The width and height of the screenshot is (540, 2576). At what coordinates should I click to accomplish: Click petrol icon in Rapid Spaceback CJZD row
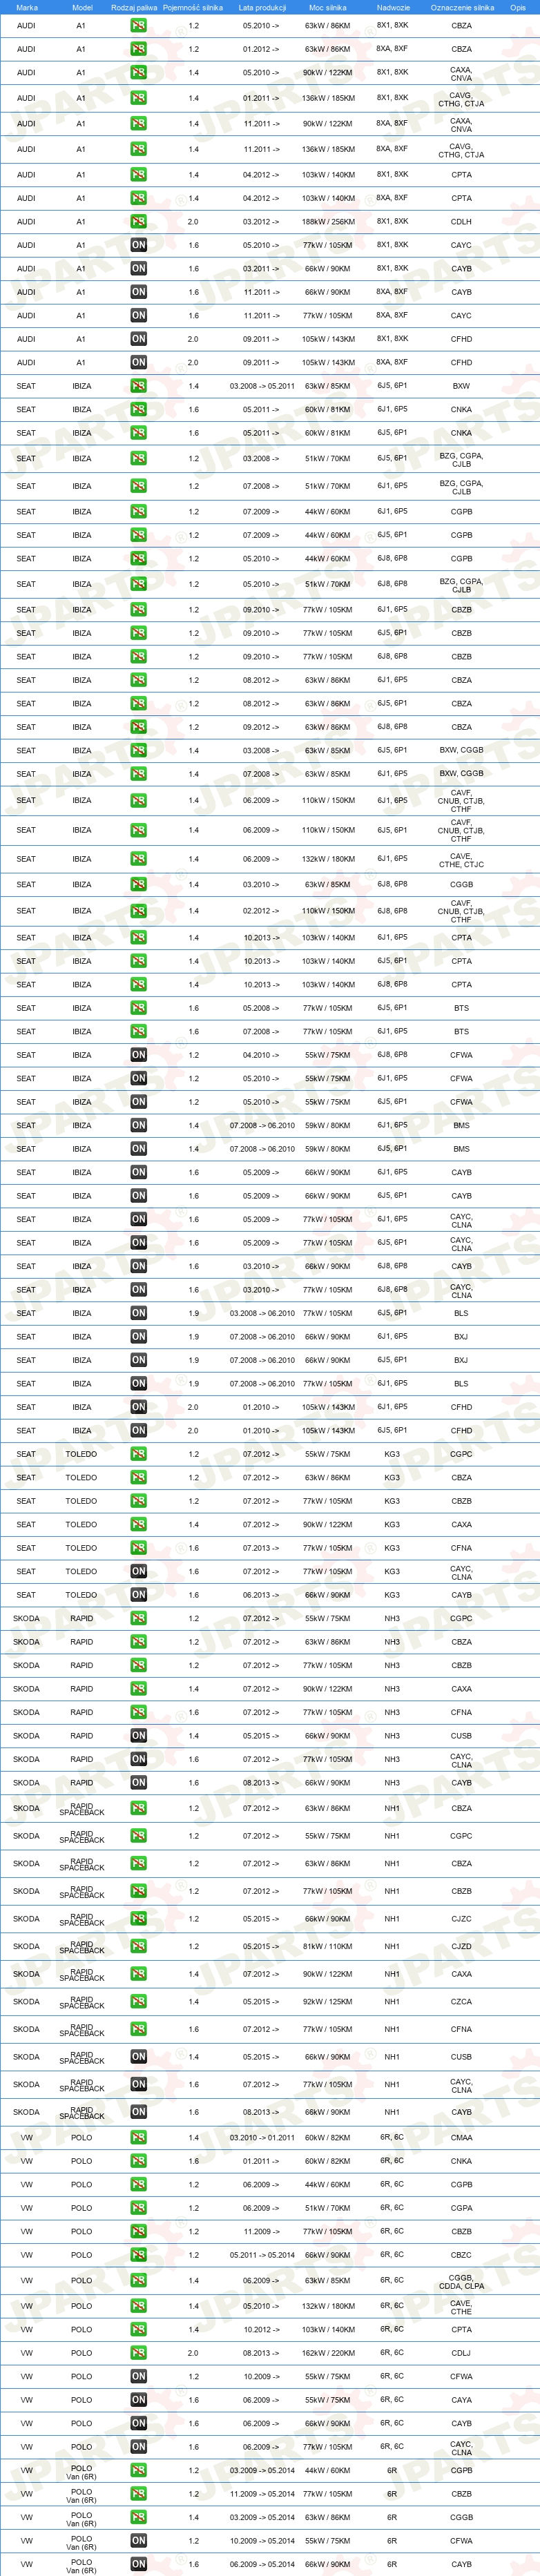[138, 1946]
